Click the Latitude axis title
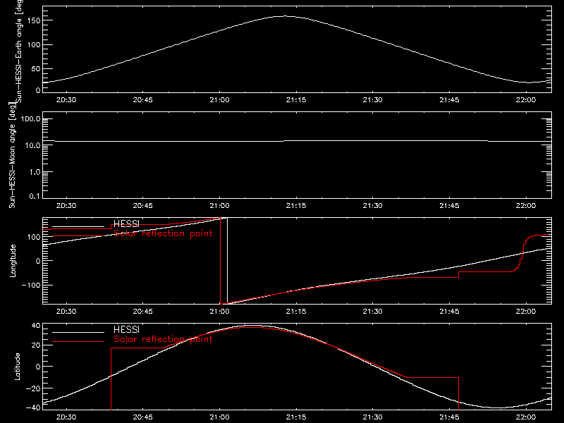564x423 pixels. tap(17, 367)
